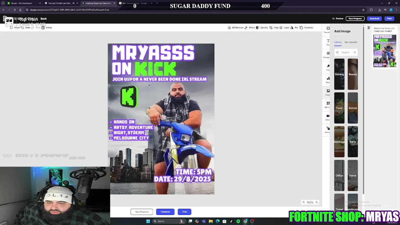The image size is (400, 225).
Task: Open the Animal image category
Action: coord(353,108)
